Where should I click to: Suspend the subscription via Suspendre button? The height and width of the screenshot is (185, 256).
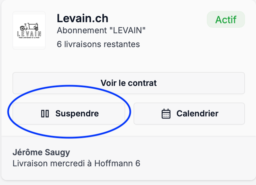point(69,114)
